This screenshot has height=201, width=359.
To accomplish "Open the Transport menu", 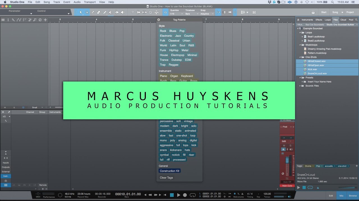I will click(x=90, y=2).
